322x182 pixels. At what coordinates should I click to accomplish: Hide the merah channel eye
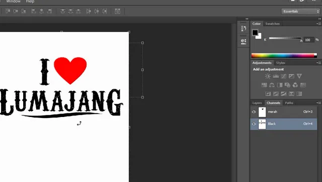click(254, 112)
